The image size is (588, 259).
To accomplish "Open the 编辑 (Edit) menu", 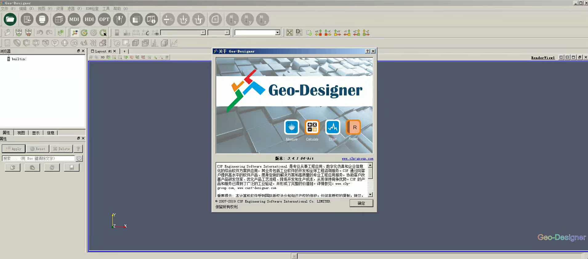I will [26, 9].
